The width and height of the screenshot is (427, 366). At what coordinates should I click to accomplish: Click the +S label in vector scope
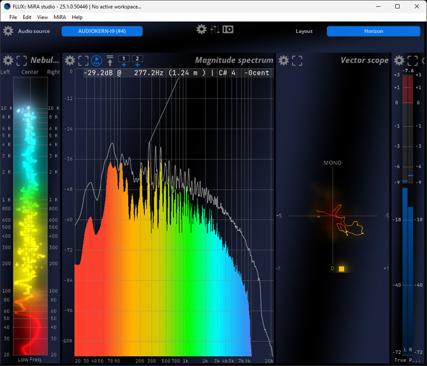tap(279, 216)
